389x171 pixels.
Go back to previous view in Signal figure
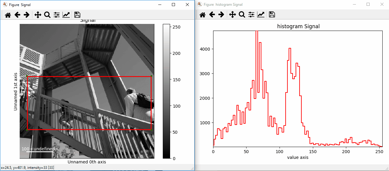coord(17,15)
